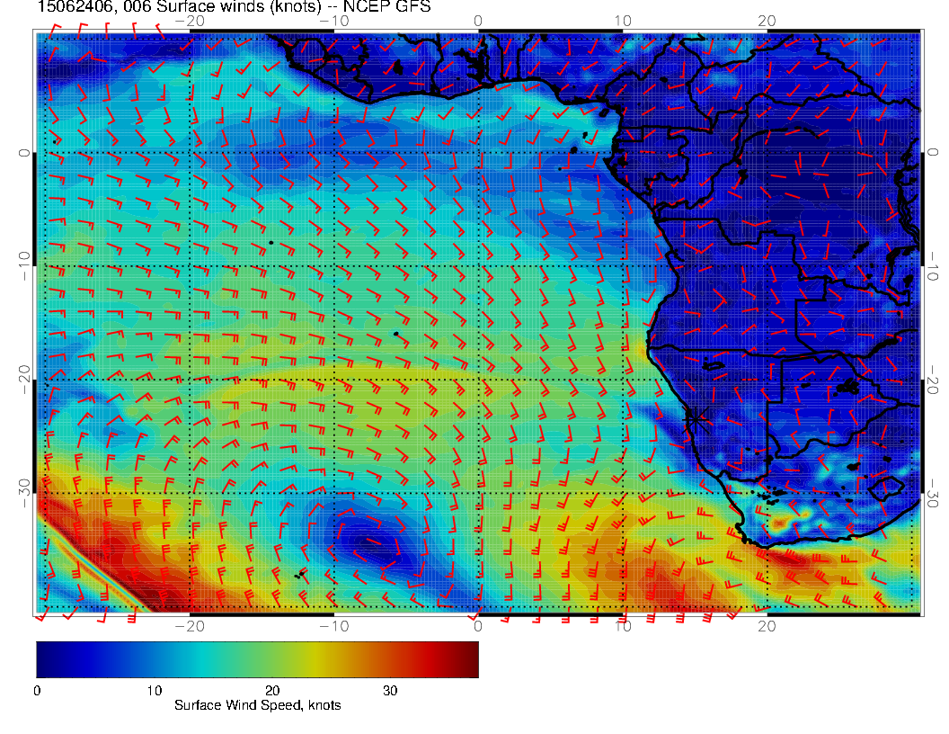Click the black asterisk marker on Namibian coast
Viewport: 949px width, 734px height.
[696, 418]
